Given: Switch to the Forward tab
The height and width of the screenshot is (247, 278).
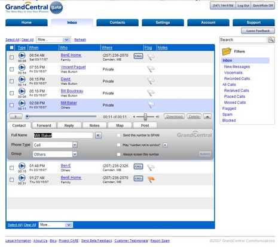Looking at the screenshot, I should click(x=44, y=125).
